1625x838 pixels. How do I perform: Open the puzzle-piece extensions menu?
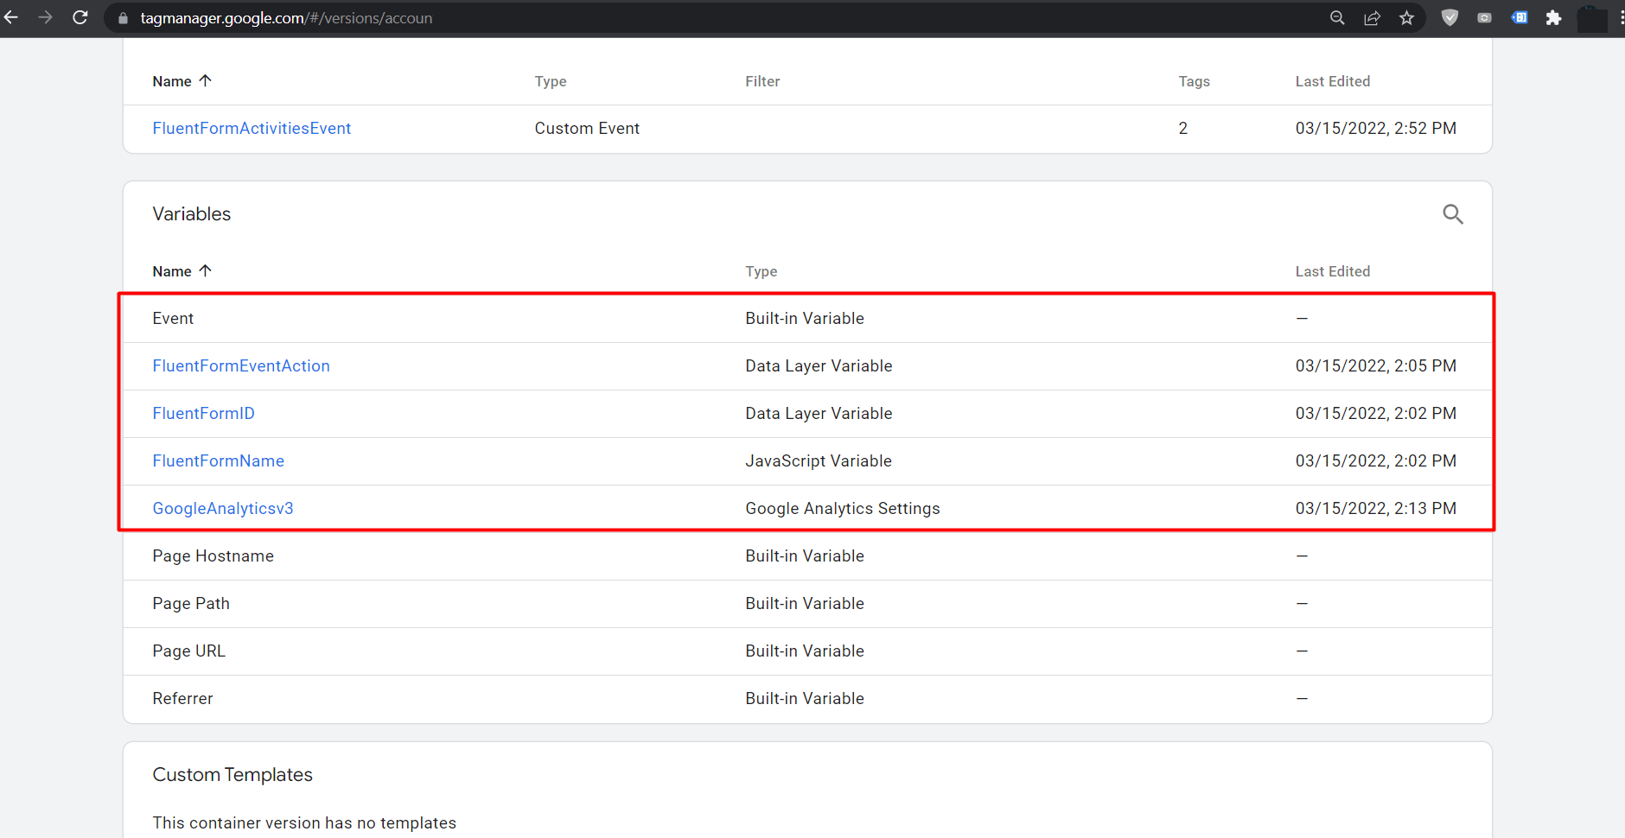(1553, 18)
